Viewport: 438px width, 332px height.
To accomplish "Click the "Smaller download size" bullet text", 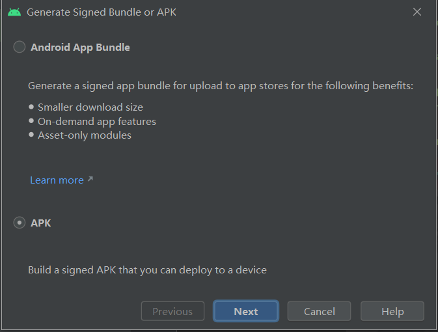I will (90, 107).
